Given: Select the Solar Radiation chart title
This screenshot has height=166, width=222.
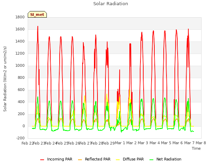Looking at the screenshot, I should click(111, 4).
